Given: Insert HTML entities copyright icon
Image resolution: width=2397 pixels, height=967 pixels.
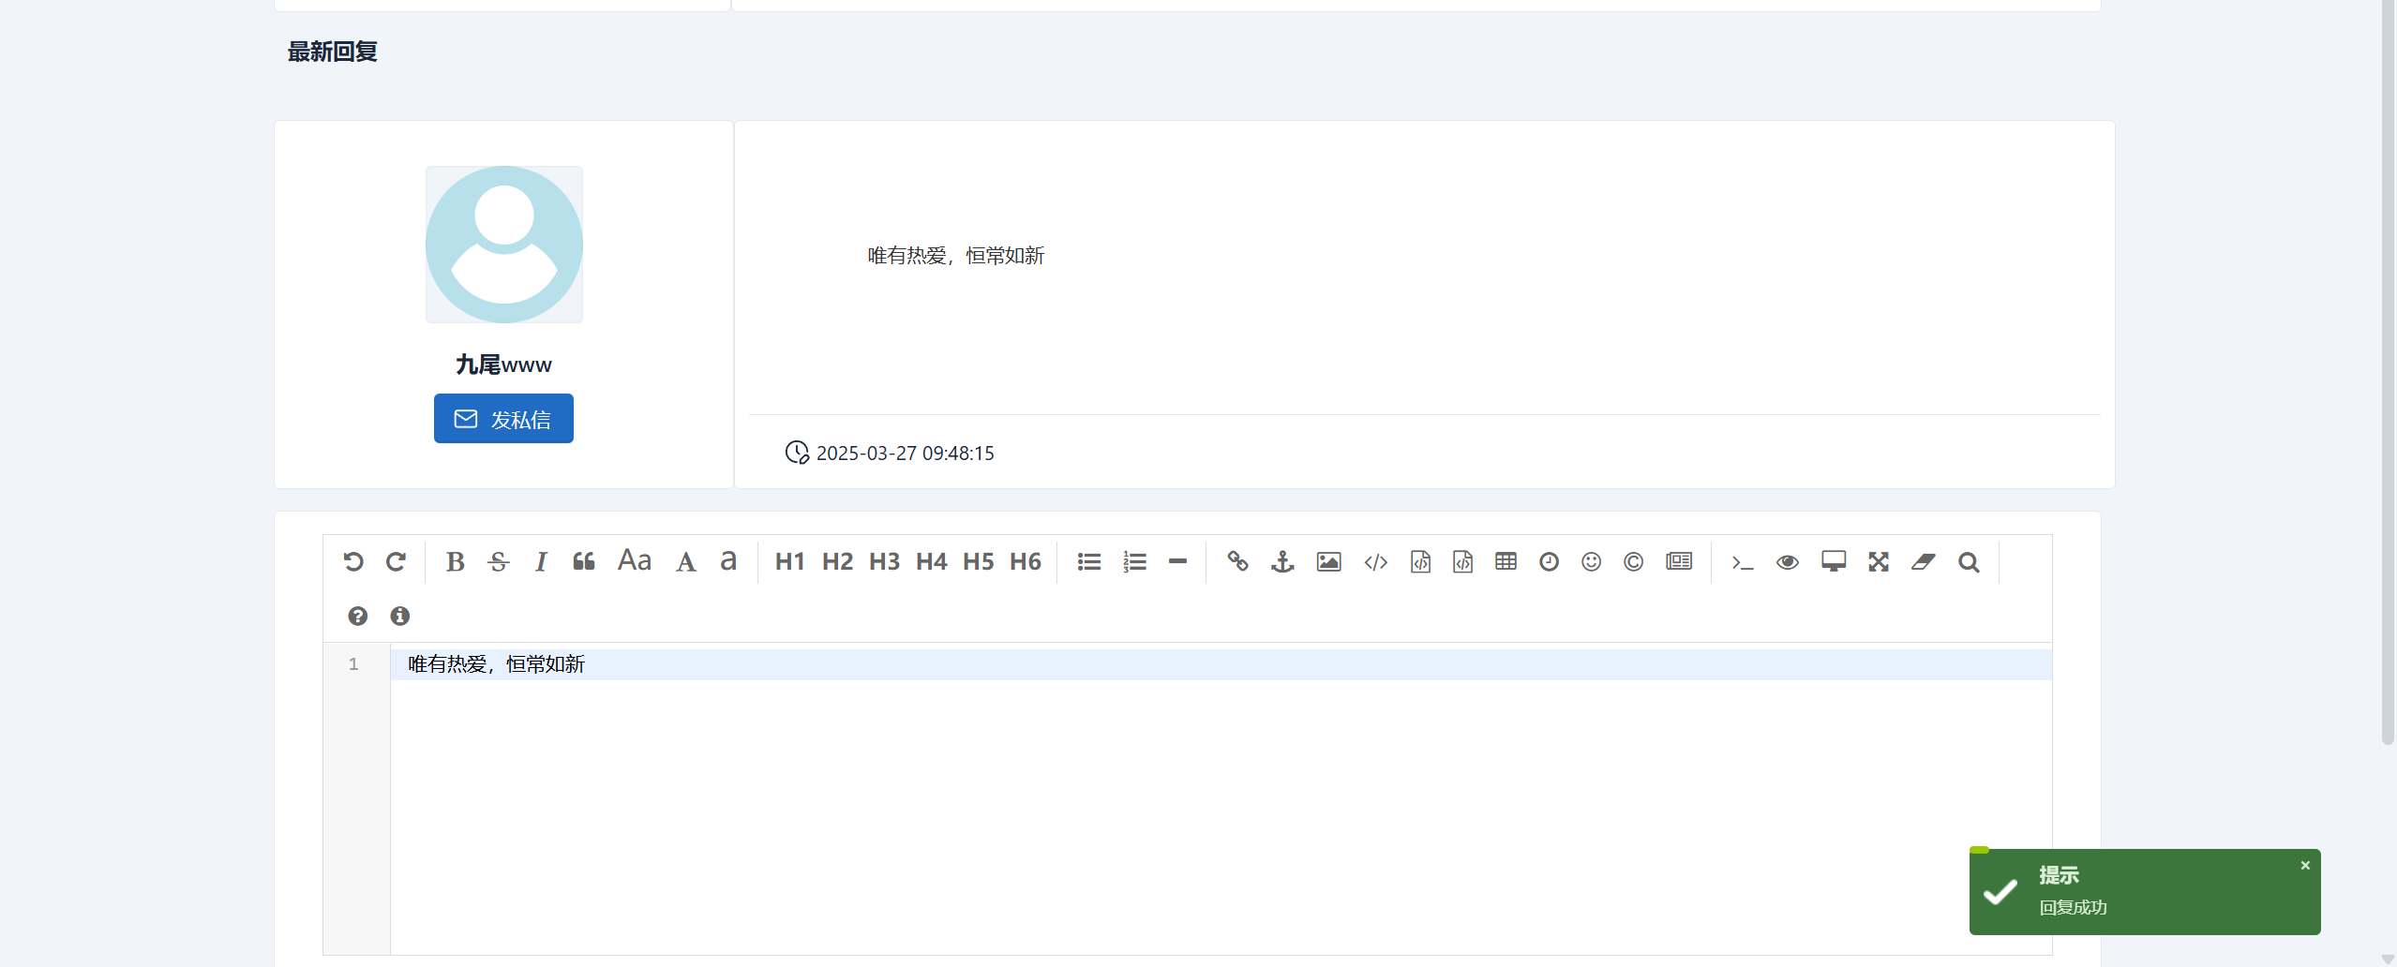Looking at the screenshot, I should (1633, 561).
